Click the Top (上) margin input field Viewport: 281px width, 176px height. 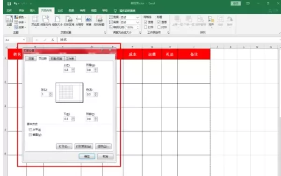pos(68,70)
